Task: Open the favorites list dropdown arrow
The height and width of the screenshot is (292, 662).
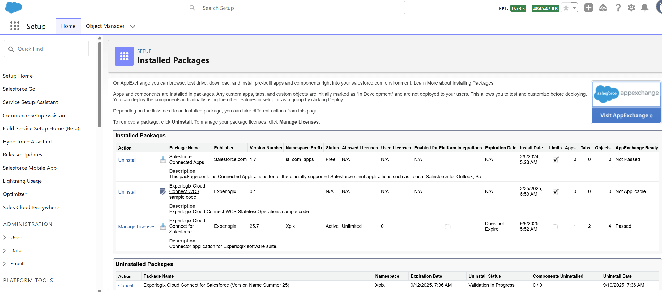Action: click(x=574, y=8)
